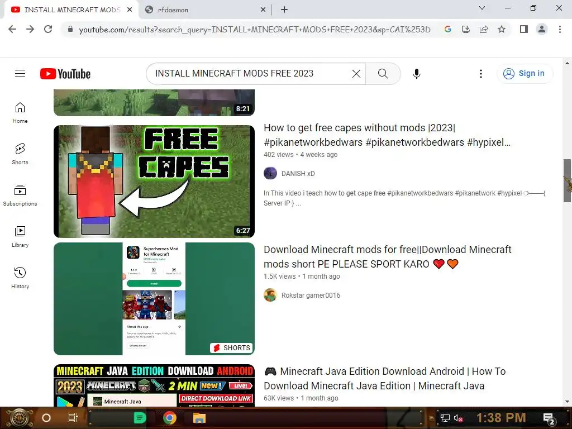Viewport: 572px width, 429px height.
Task: Open the Windows Start button
Action: 19,418
